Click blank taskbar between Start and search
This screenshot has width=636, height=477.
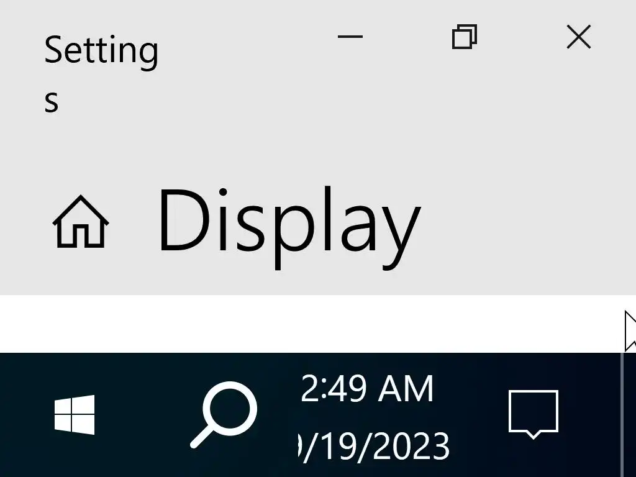click(x=142, y=414)
